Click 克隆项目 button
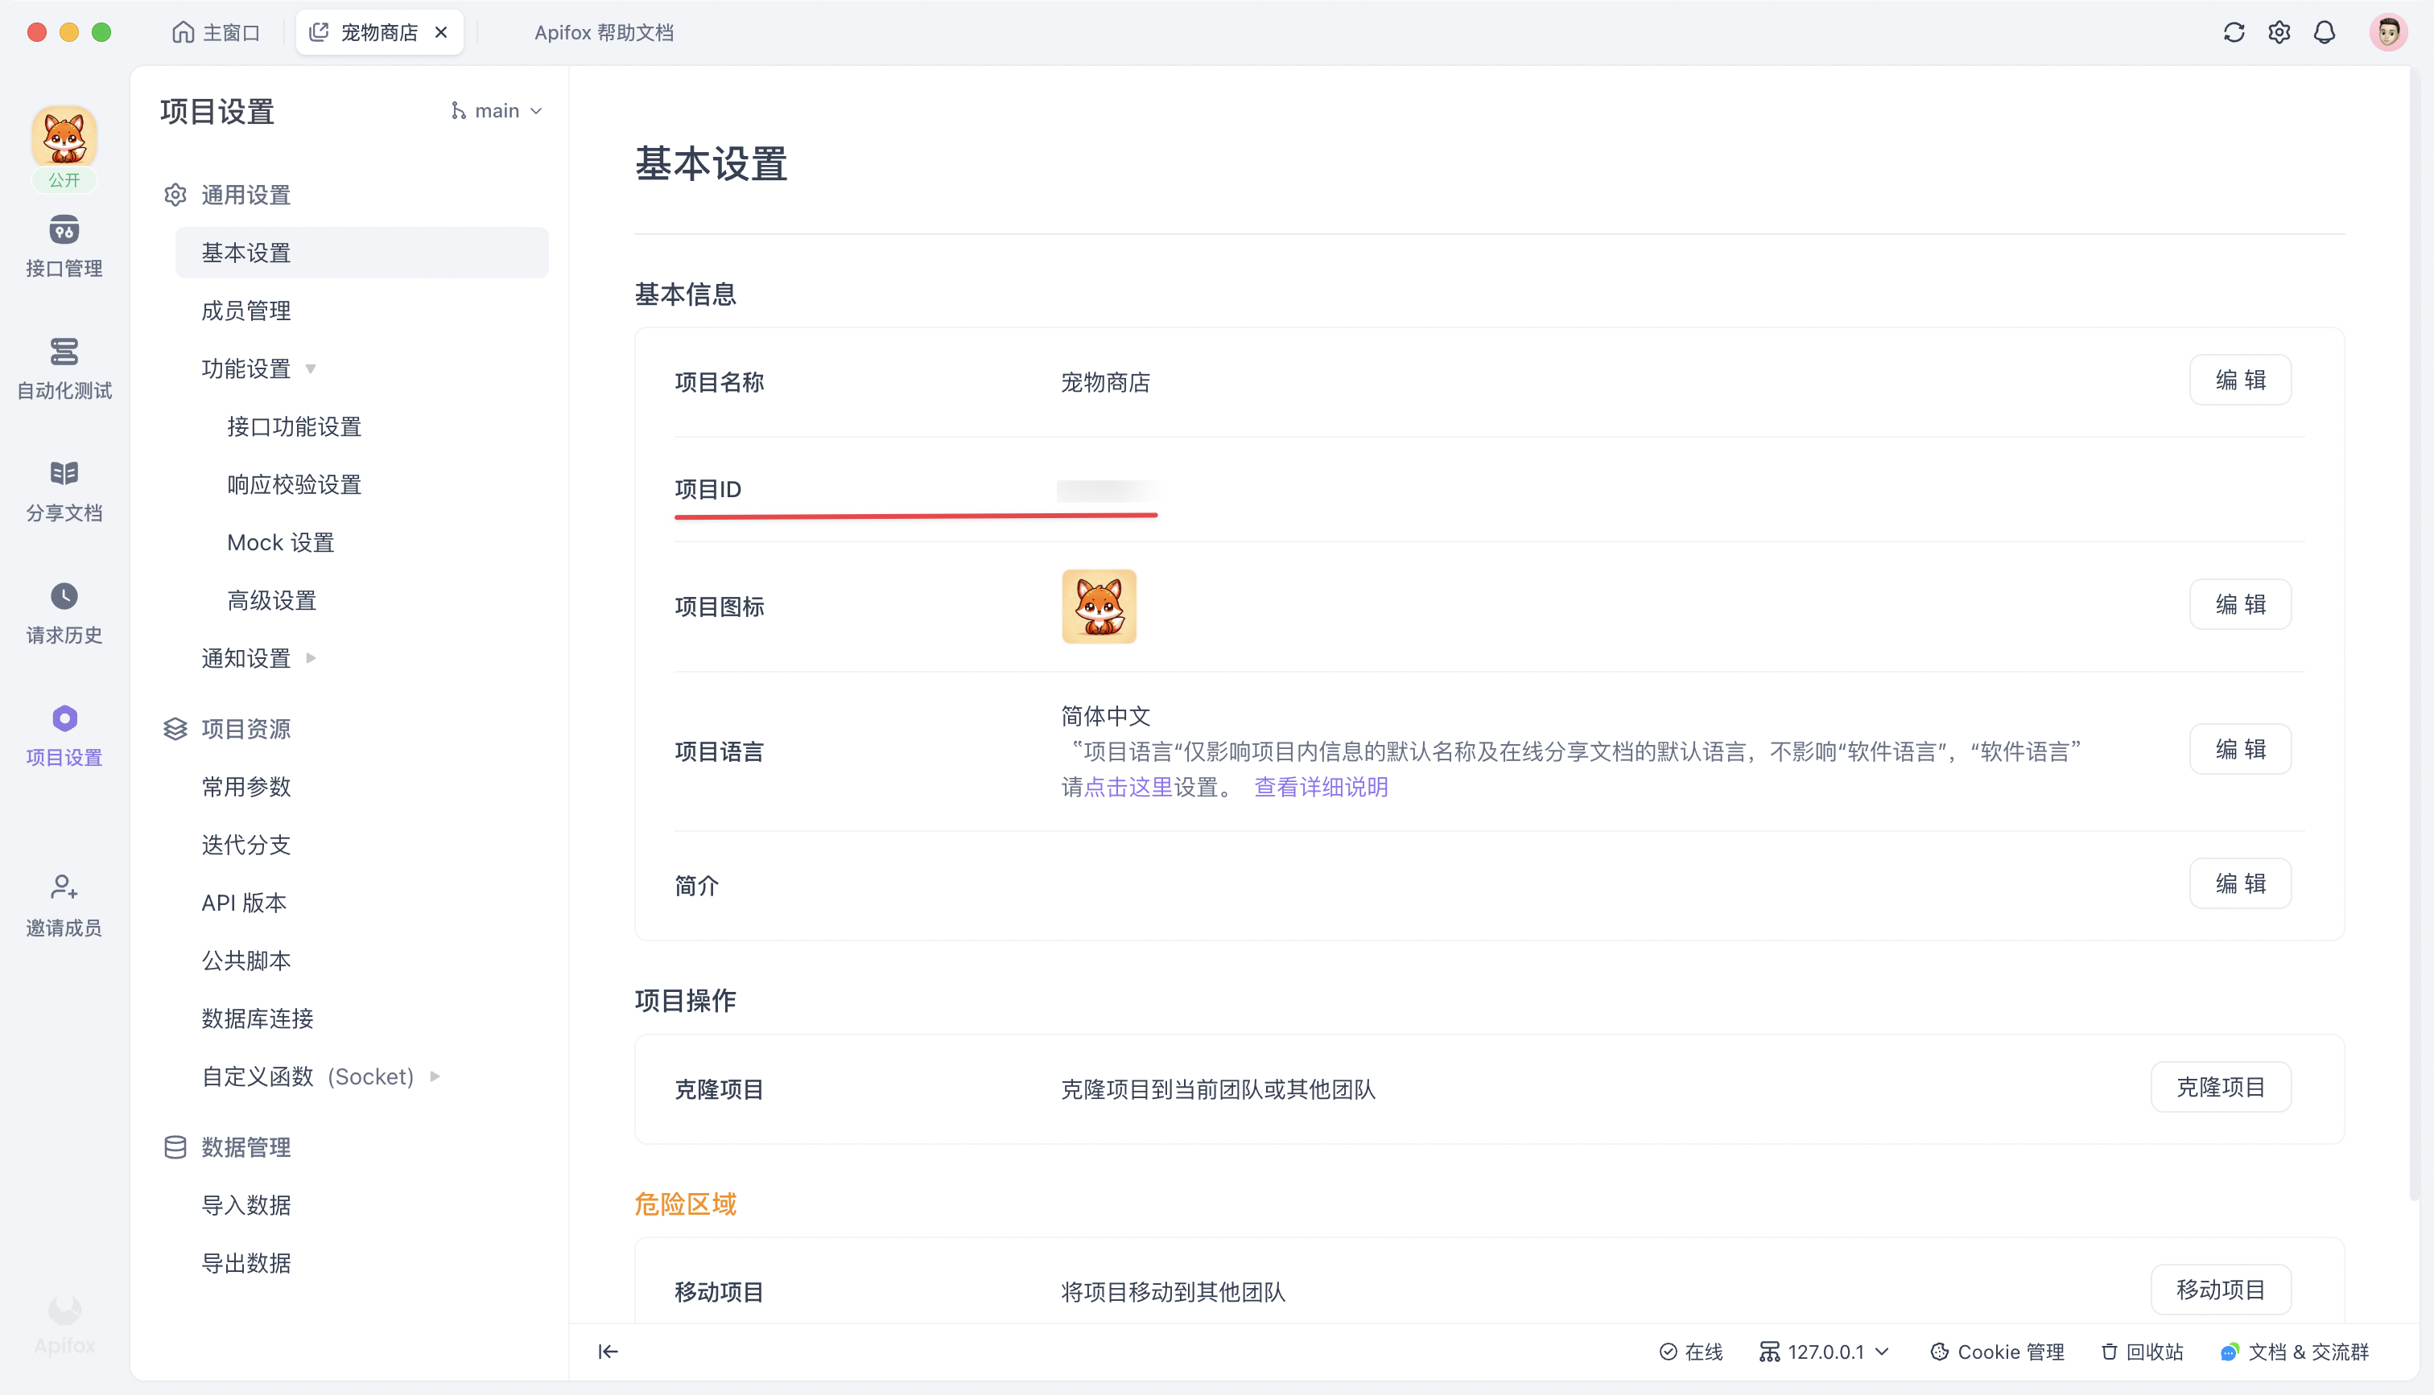 click(x=2222, y=1088)
